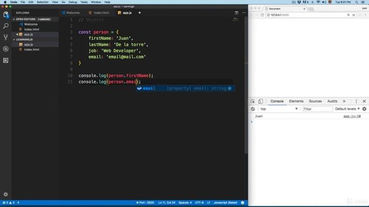Viewport: 369px width, 207px height.
Task: Click the unsaved dot on app.js tab
Action: click(x=140, y=13)
